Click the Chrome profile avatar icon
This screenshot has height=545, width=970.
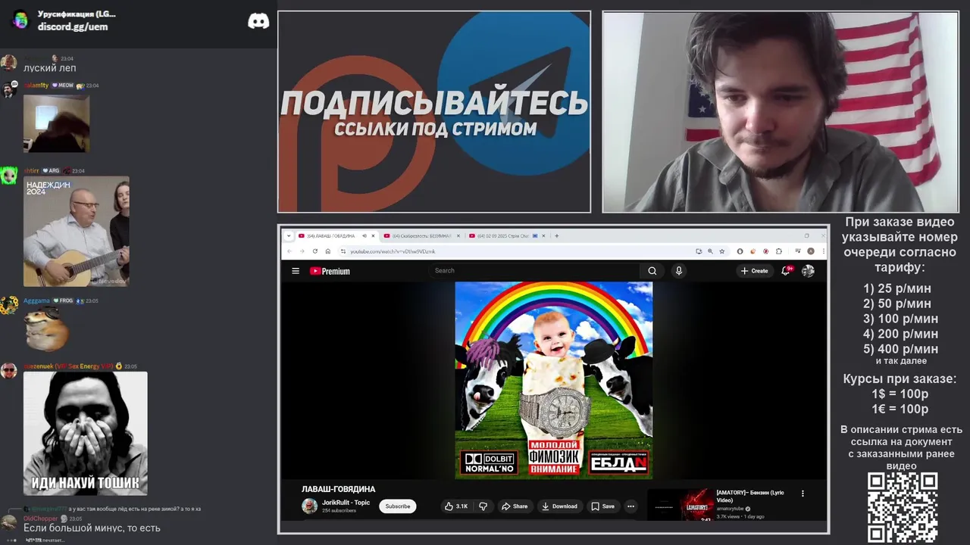811,251
